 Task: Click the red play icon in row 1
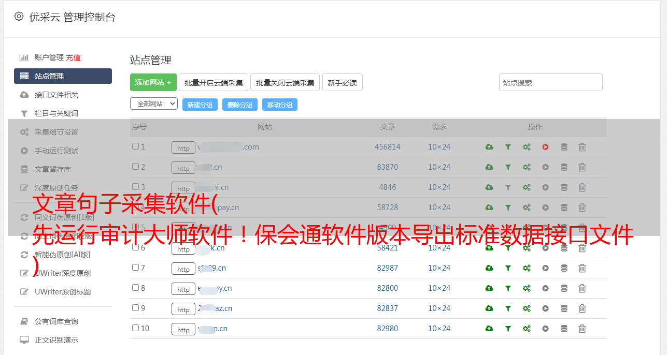[x=545, y=147]
